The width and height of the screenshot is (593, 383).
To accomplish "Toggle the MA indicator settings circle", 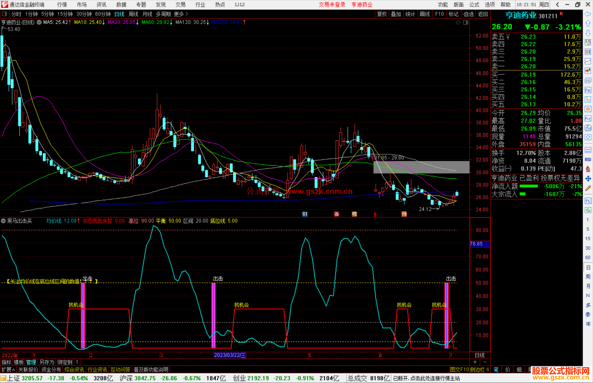I will pyautogui.click(x=39, y=22).
